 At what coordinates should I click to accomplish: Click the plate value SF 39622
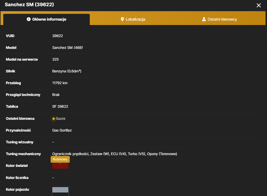coord(60,107)
